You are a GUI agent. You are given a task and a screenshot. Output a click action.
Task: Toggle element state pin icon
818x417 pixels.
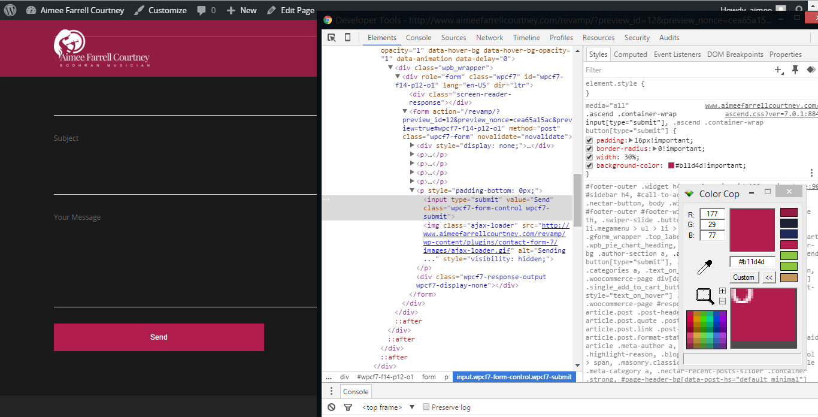pos(795,70)
